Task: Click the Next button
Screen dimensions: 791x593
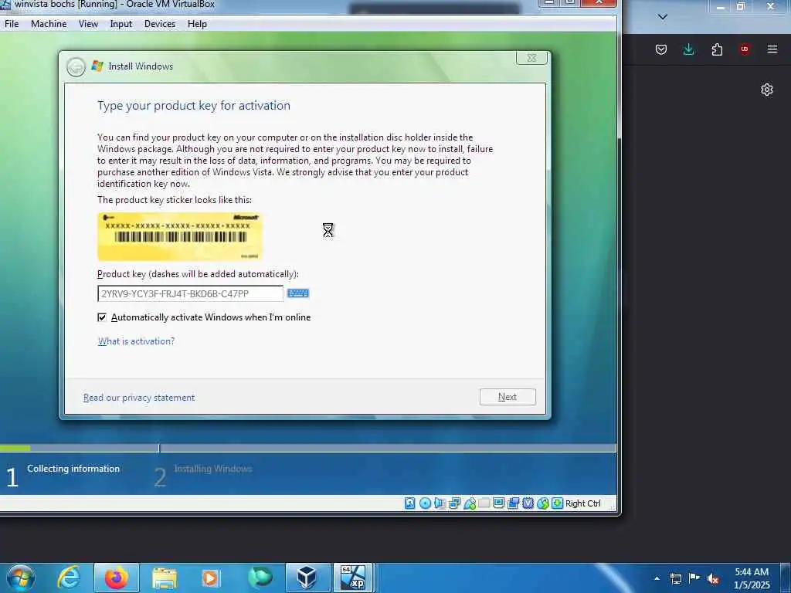Action: [508, 397]
